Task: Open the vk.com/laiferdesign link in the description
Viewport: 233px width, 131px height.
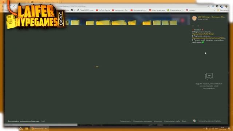Action: [x=203, y=34]
